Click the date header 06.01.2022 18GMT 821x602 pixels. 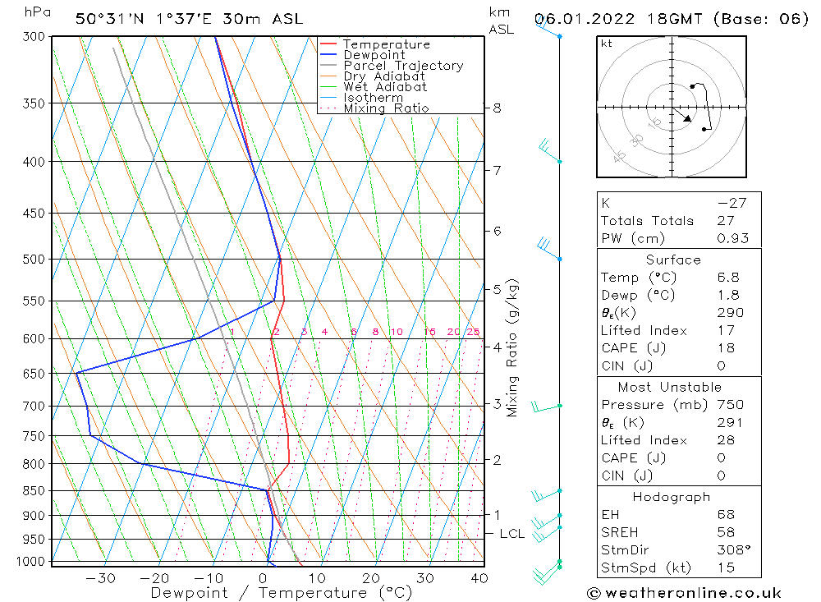[618, 19]
